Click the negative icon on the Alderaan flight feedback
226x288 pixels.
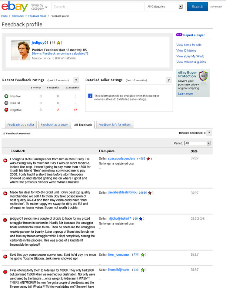5,271
